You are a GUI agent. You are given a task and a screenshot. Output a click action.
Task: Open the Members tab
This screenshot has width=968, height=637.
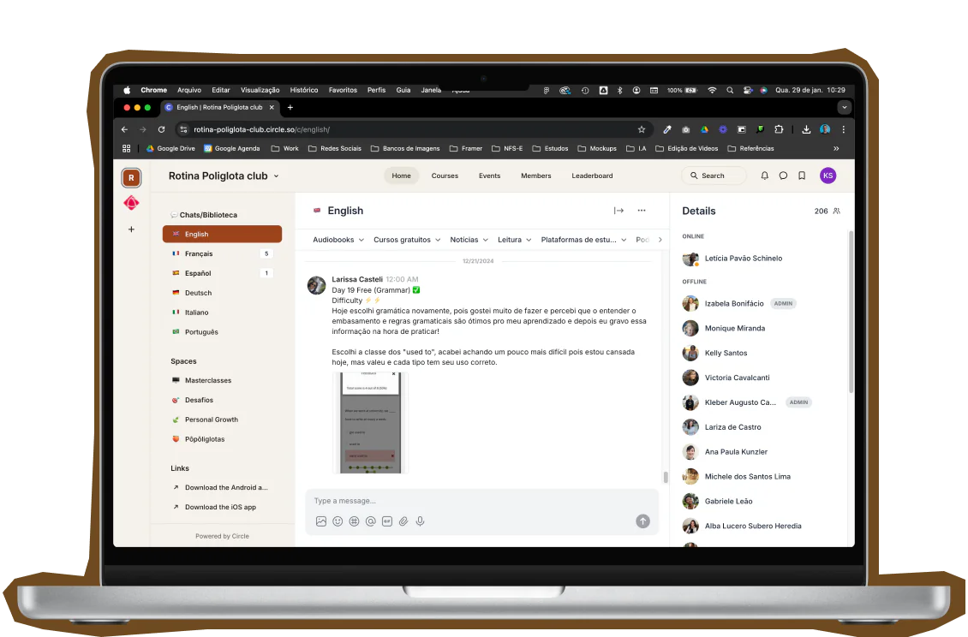click(536, 176)
